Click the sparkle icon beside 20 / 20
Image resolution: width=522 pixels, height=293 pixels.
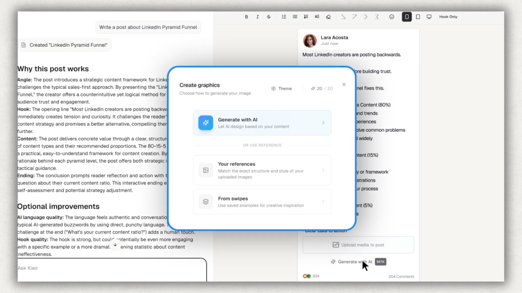tap(313, 88)
